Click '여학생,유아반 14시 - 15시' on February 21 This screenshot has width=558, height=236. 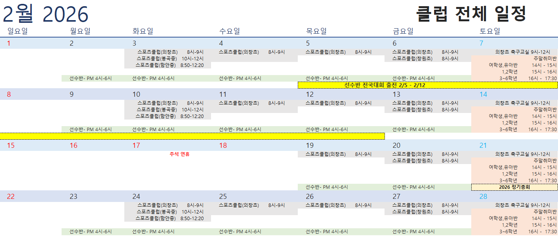click(522, 168)
